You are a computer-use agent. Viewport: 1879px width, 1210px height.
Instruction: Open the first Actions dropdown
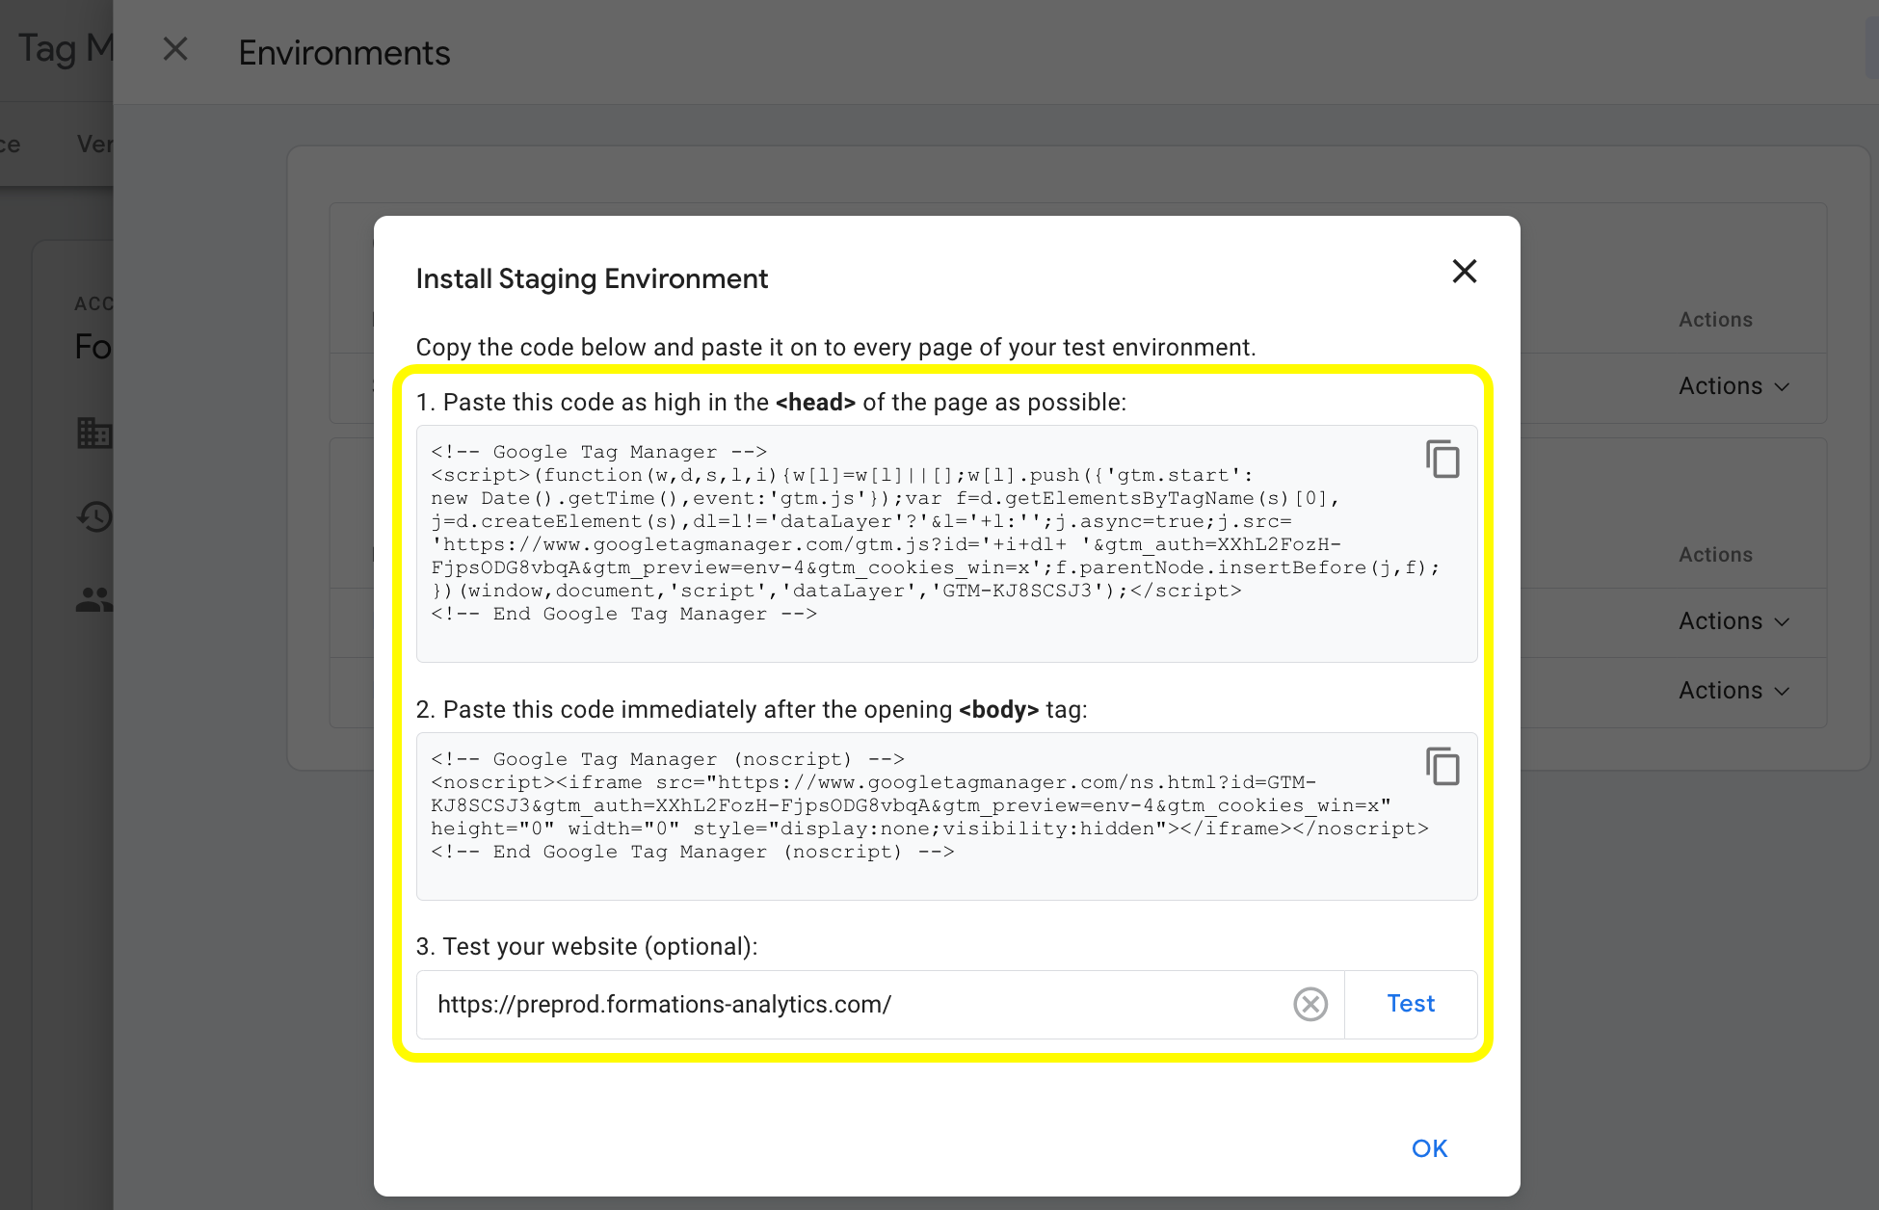(x=1733, y=386)
